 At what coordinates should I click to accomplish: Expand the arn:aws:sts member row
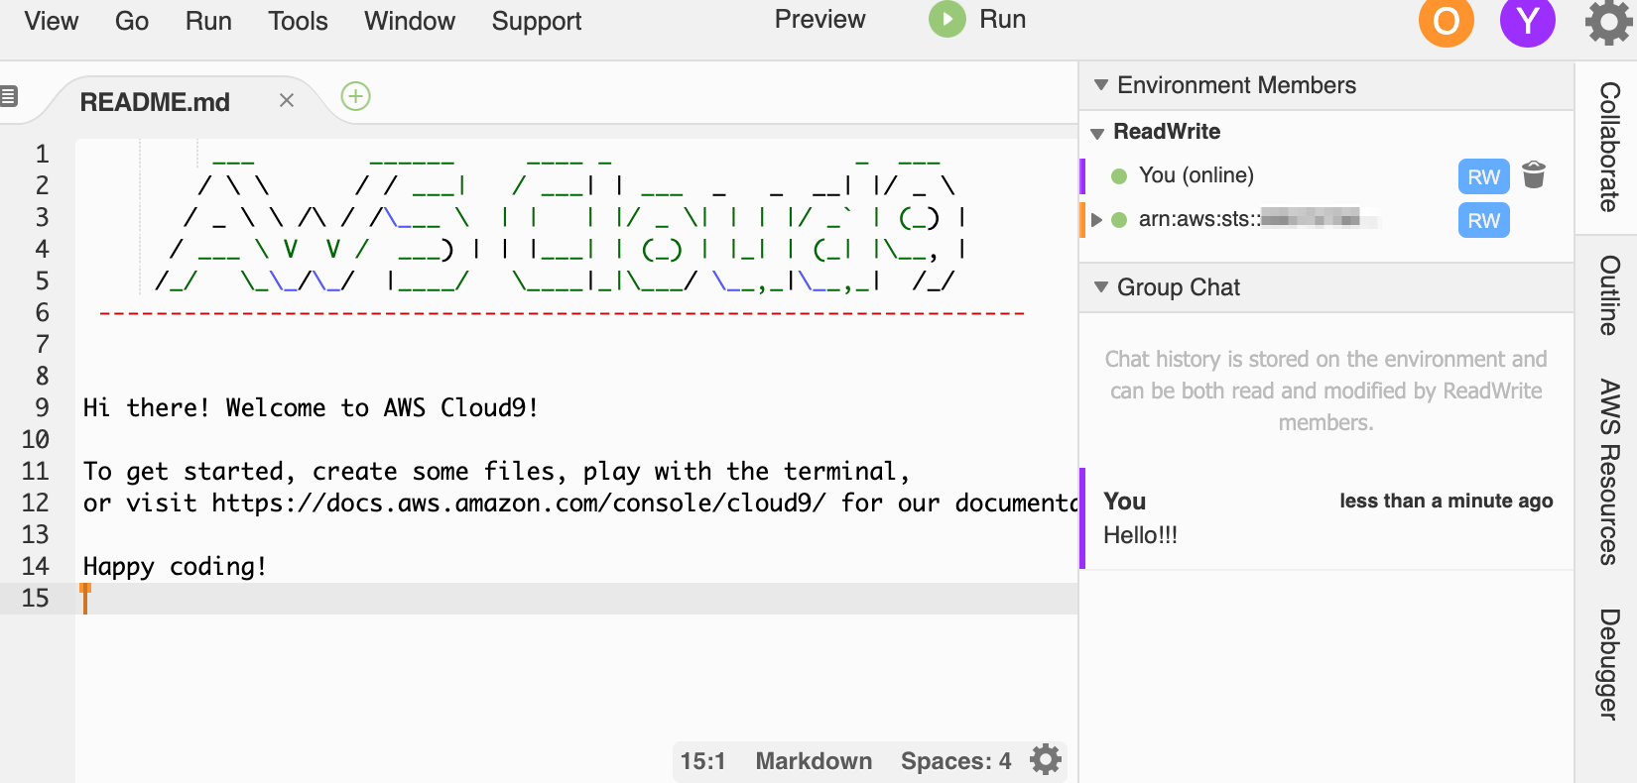(x=1096, y=220)
